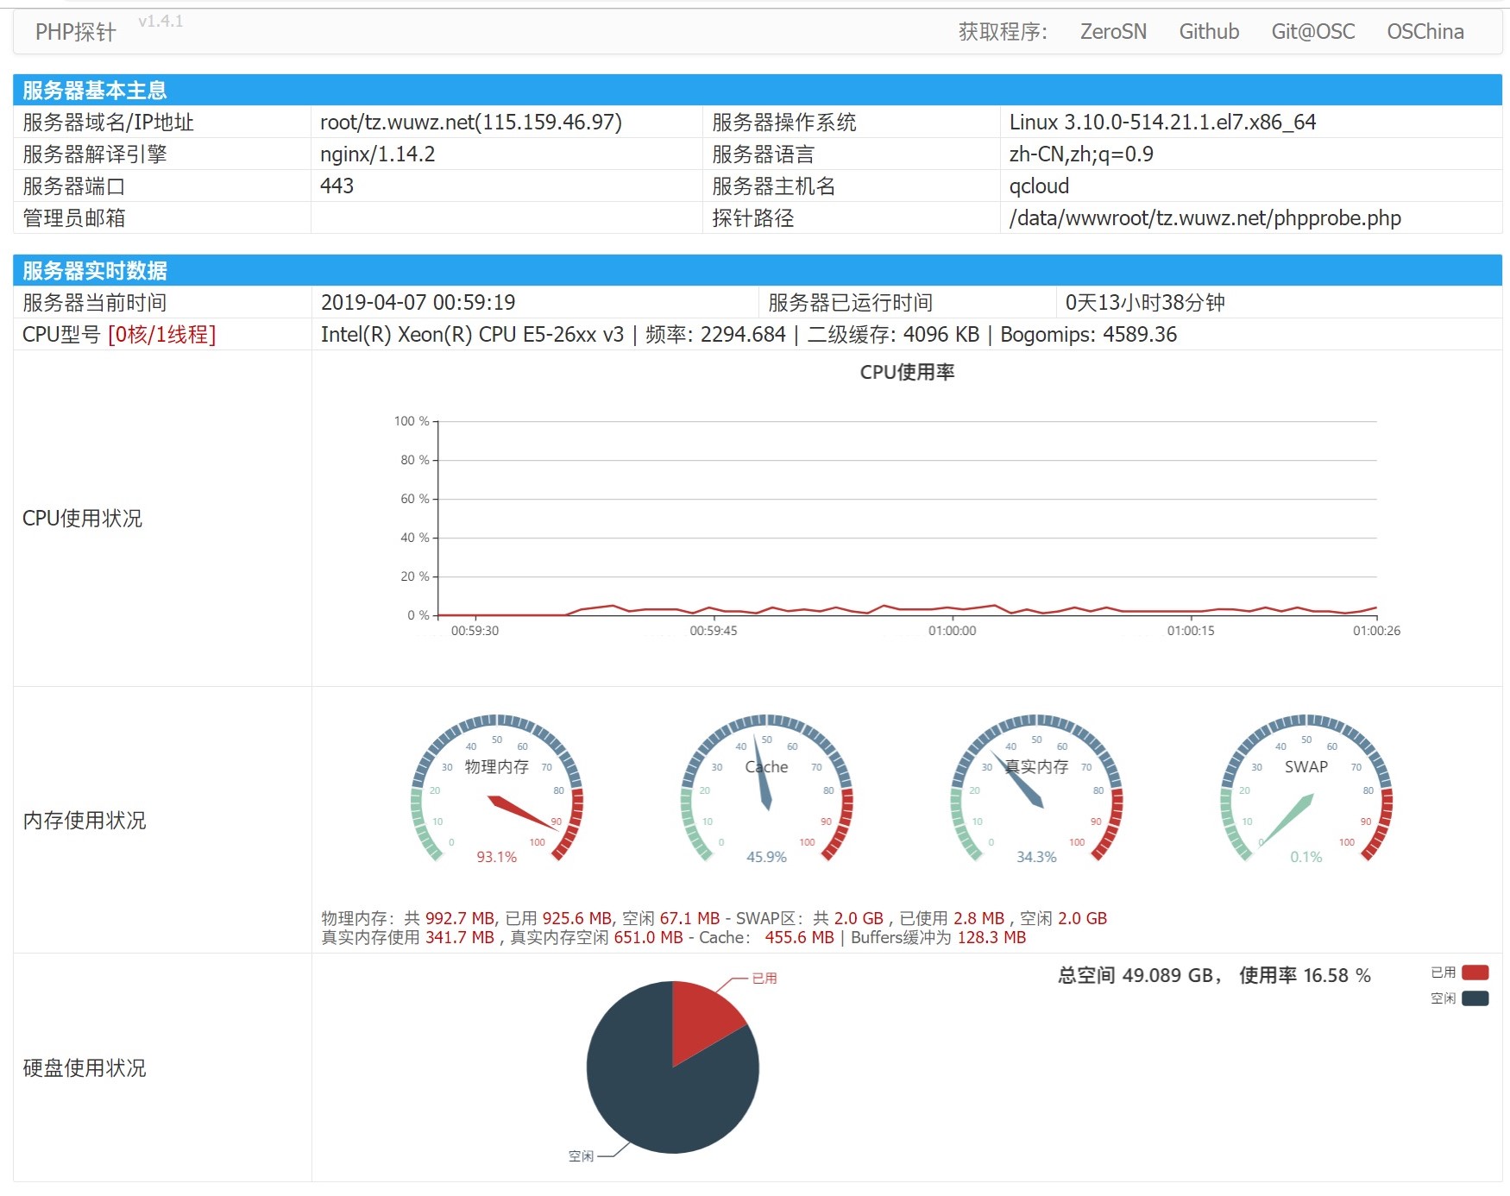This screenshot has width=1510, height=1196.
Task: Click the server domain/IP address value
Action: [471, 123]
